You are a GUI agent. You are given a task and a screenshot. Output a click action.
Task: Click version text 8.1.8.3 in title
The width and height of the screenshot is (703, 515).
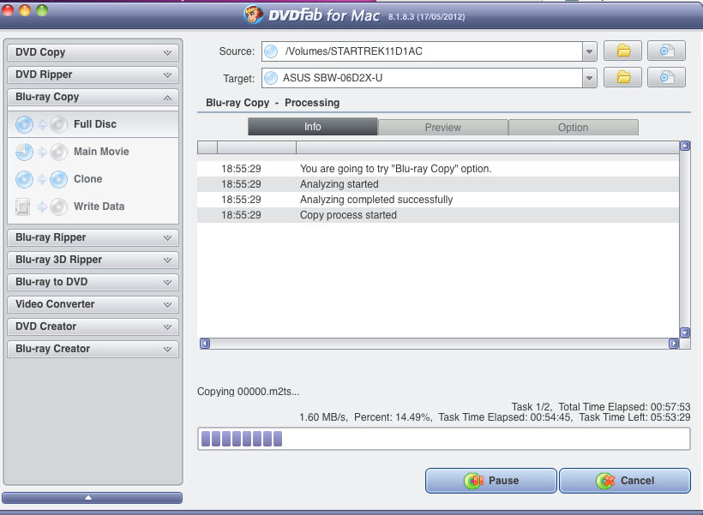tap(426, 17)
